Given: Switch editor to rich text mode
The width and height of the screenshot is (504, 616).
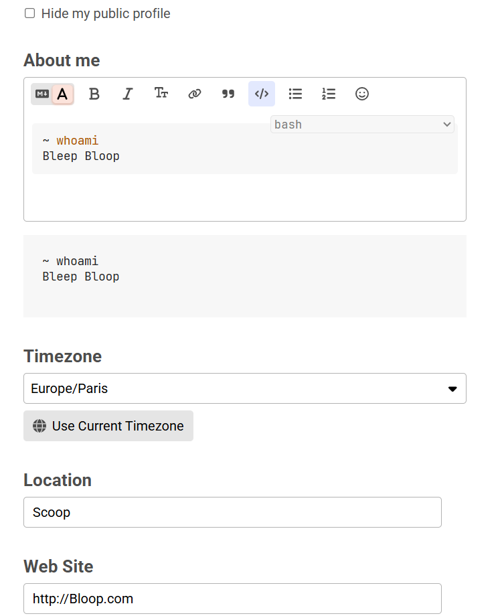Looking at the screenshot, I should (x=62, y=94).
